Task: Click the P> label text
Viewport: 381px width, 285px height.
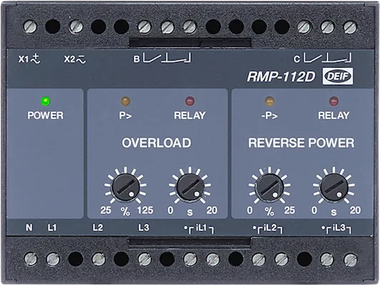Action: (125, 115)
